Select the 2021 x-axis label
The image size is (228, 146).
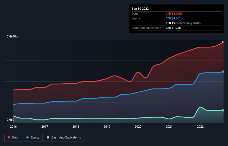tap(169, 127)
